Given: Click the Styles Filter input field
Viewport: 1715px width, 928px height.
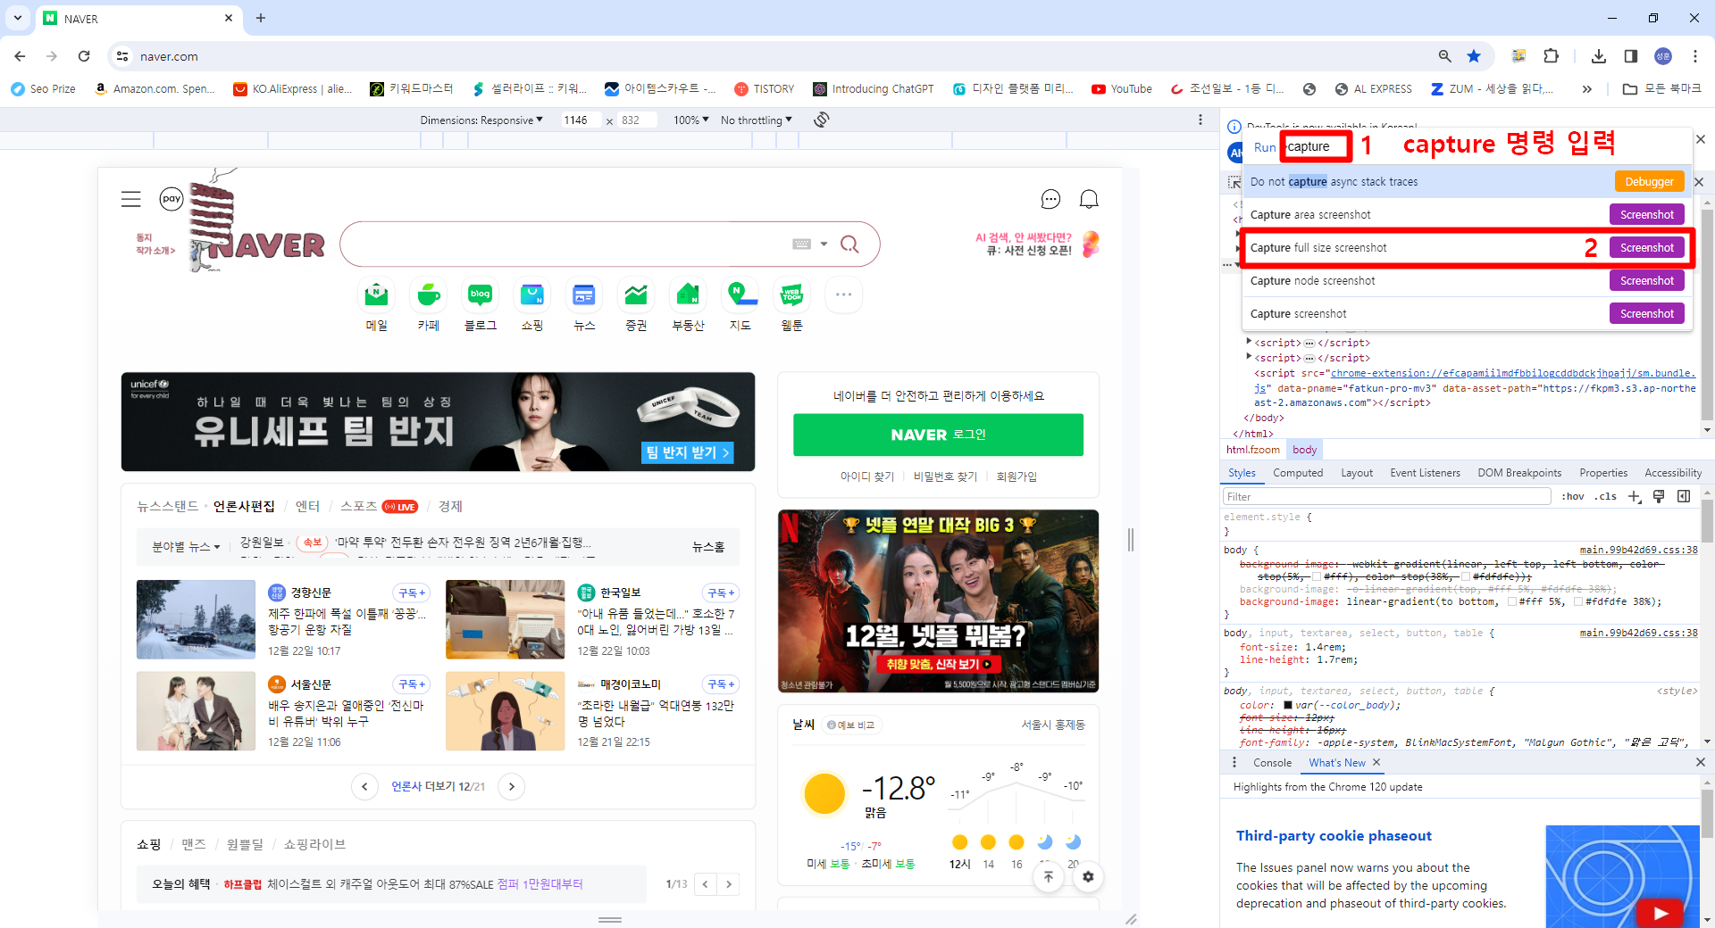Looking at the screenshot, I should coord(1386,496).
